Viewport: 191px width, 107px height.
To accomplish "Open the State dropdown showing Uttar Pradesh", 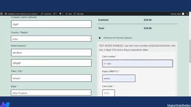I will [x=51, y=93].
